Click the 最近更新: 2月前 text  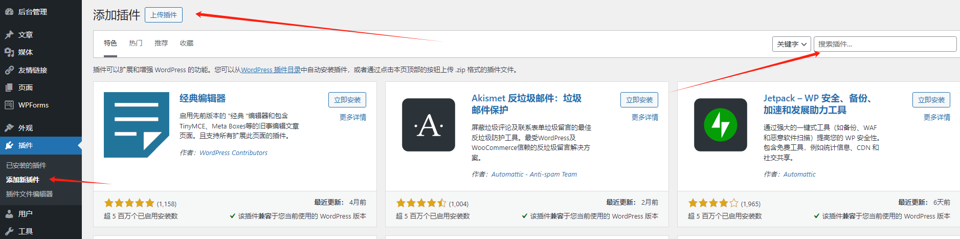coord(632,202)
